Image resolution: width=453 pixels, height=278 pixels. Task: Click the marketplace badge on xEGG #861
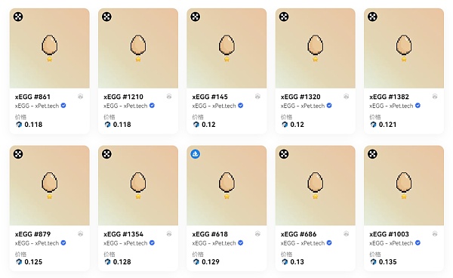18,17
